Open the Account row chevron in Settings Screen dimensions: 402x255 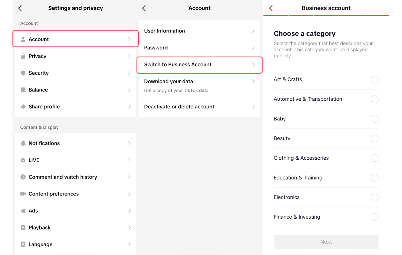point(130,39)
